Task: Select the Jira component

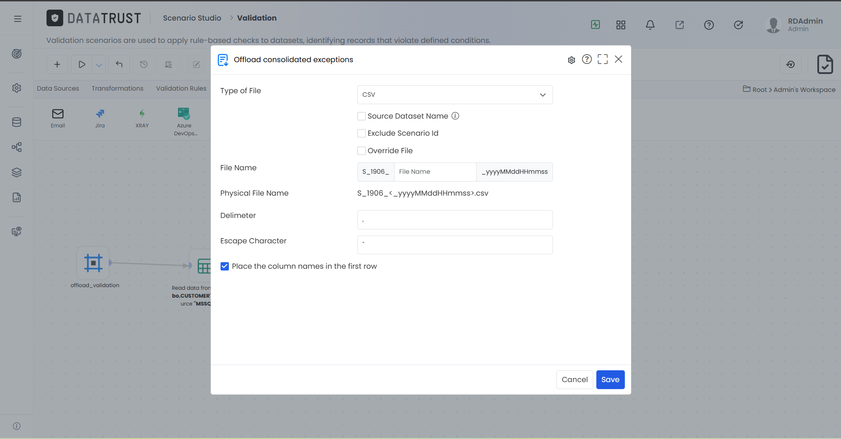Action: (100, 118)
